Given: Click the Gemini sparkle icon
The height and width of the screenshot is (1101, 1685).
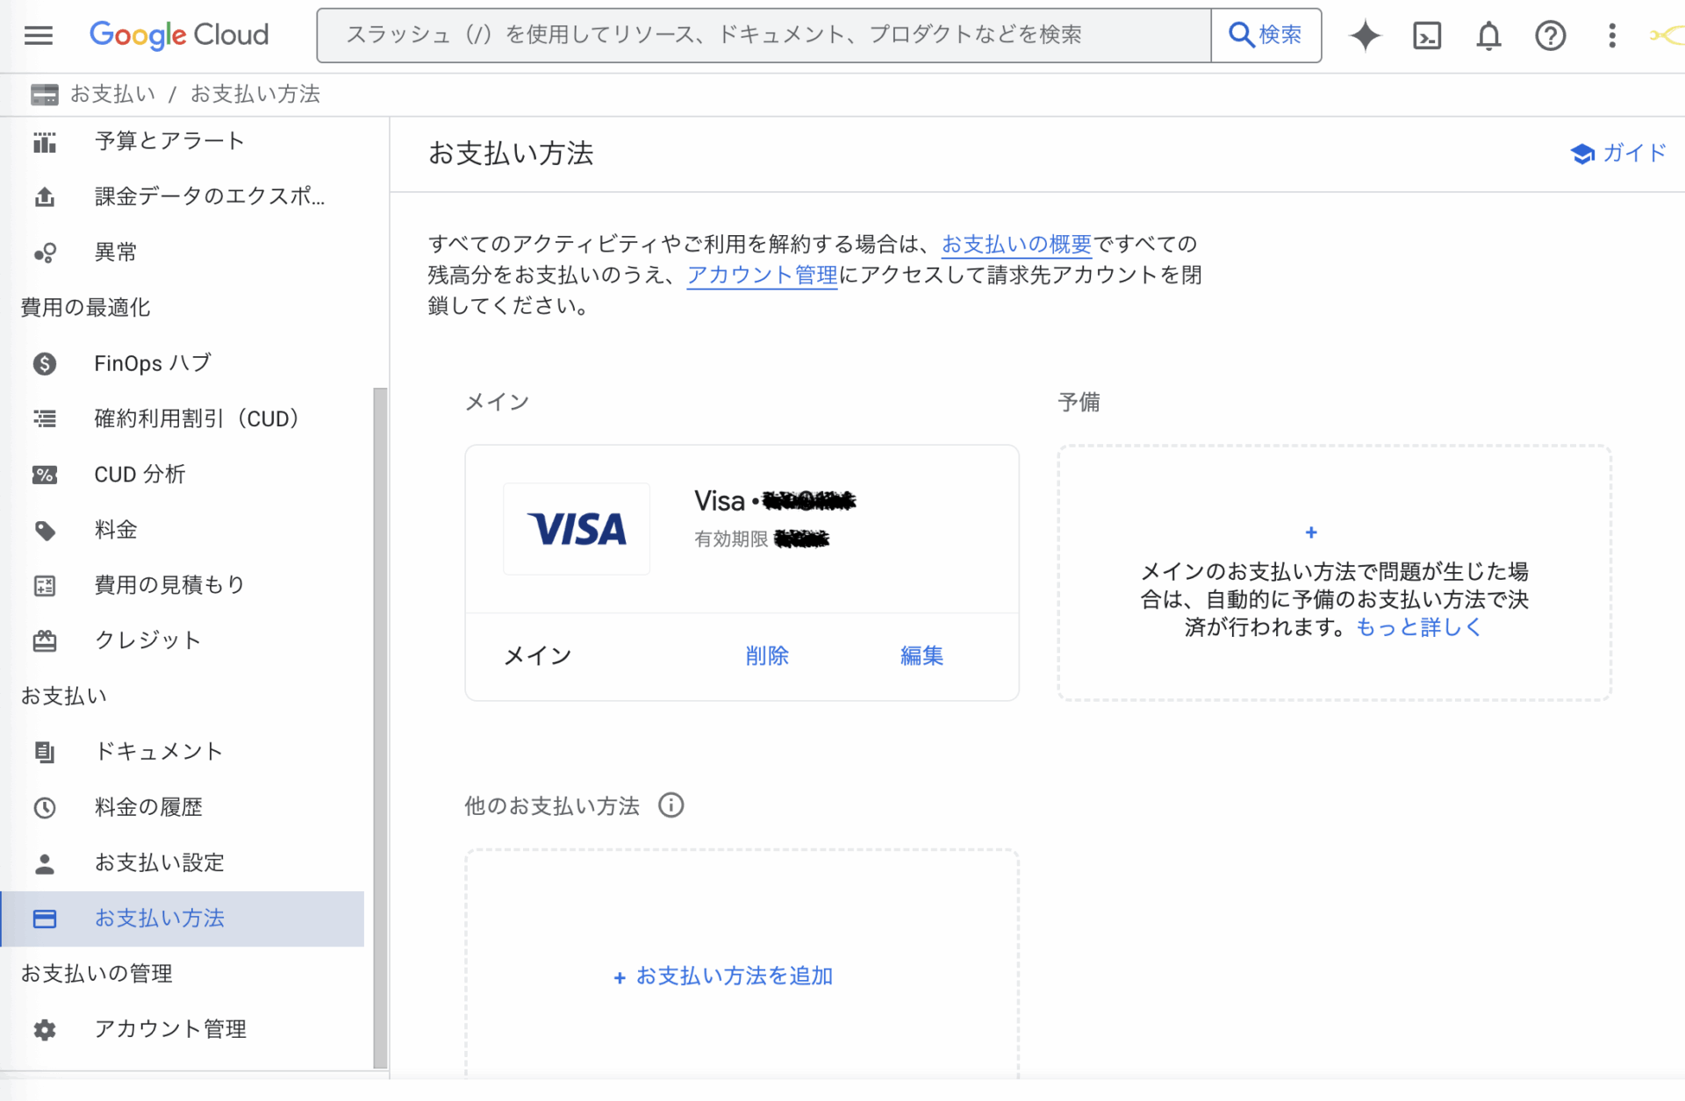Looking at the screenshot, I should [1365, 35].
